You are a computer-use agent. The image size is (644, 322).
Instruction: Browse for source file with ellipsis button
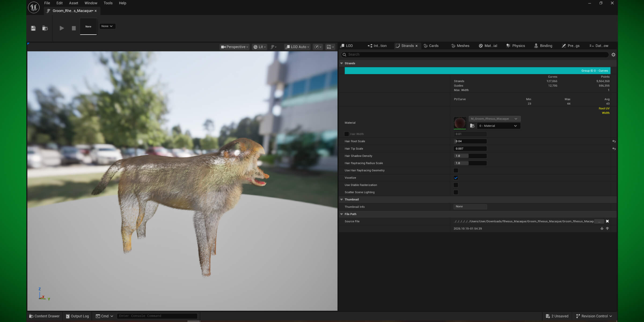coord(599,221)
